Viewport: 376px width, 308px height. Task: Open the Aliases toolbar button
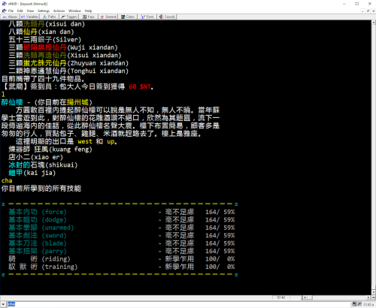click(11, 17)
